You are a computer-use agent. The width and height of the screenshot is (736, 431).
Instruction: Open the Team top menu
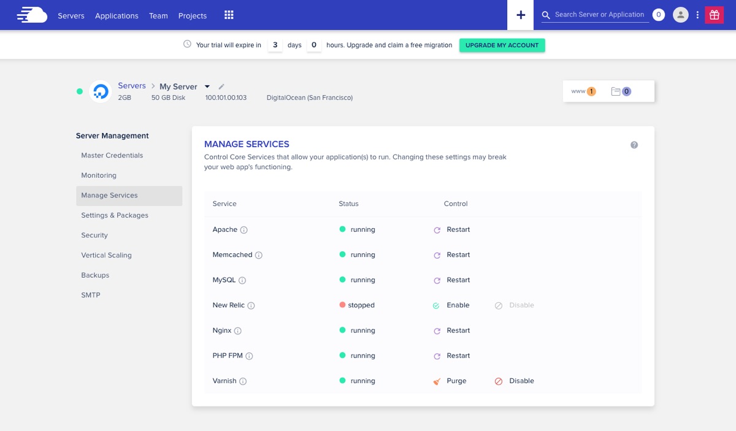pos(158,15)
